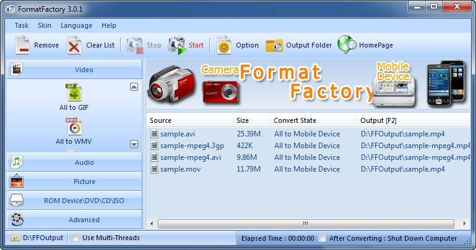Screen dimensions: 476x250
Task: Click the 422K size cell
Action: (244, 146)
